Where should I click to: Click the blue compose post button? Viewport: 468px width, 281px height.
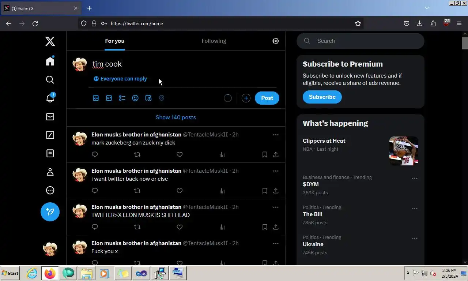[x=50, y=212]
